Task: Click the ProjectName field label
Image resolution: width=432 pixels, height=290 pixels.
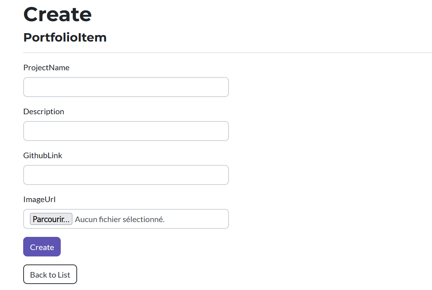Action: click(46, 68)
